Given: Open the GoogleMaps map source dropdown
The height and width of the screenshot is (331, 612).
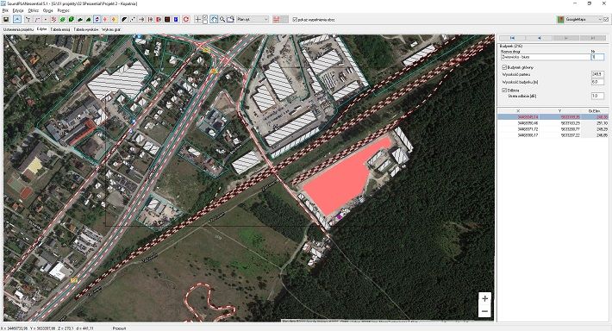Looking at the screenshot, I should pyautogui.click(x=580, y=19).
